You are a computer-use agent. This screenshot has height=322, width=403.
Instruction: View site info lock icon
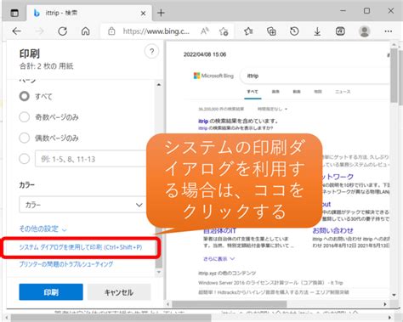[x=111, y=31]
